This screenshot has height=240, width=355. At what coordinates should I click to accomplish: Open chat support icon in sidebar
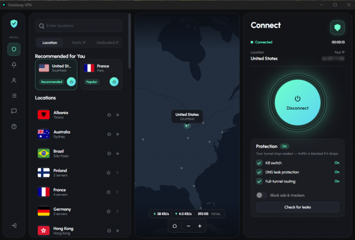coord(14,111)
